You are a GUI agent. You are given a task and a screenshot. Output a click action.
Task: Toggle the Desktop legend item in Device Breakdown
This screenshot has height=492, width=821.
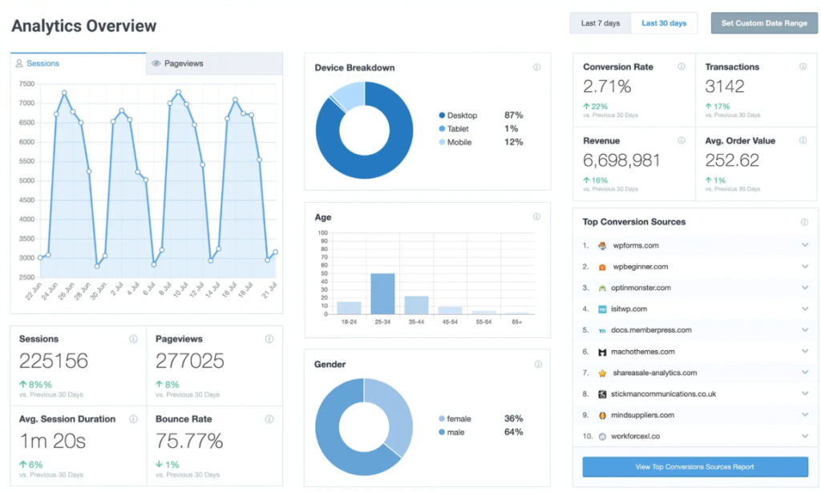460,115
